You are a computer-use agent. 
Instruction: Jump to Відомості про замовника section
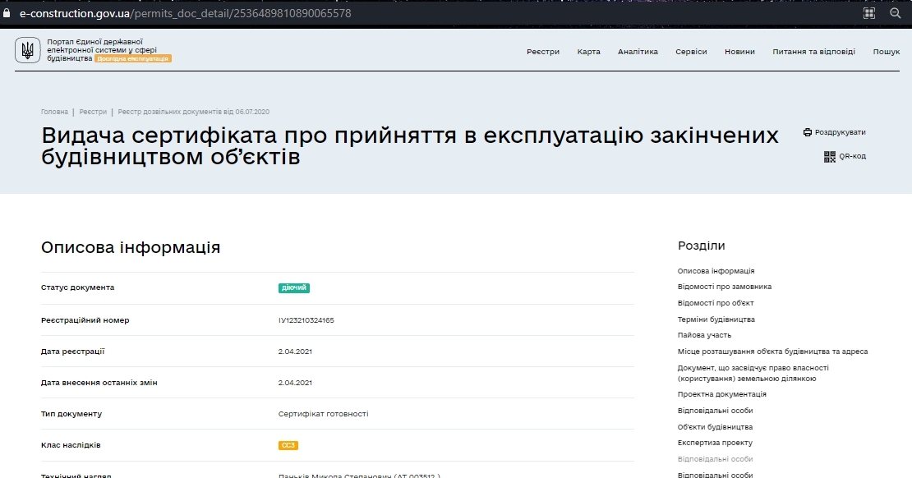(725, 287)
